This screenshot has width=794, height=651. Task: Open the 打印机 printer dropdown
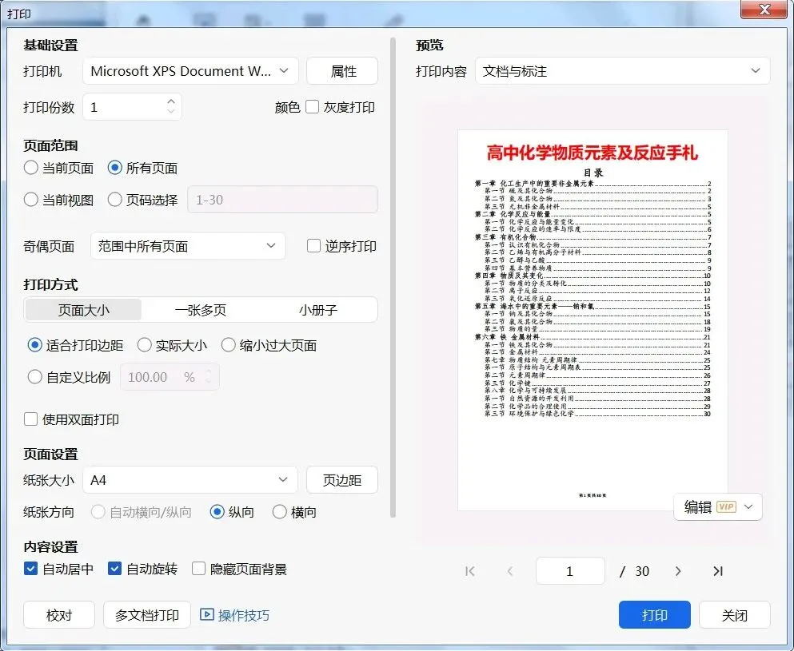(x=190, y=71)
